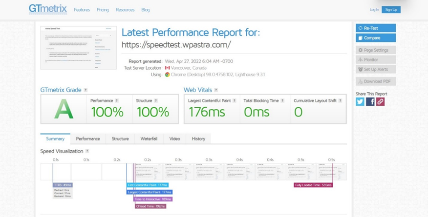This screenshot has width=428, height=217.
Task: Click the Share This Report label
Action: [x=371, y=94]
